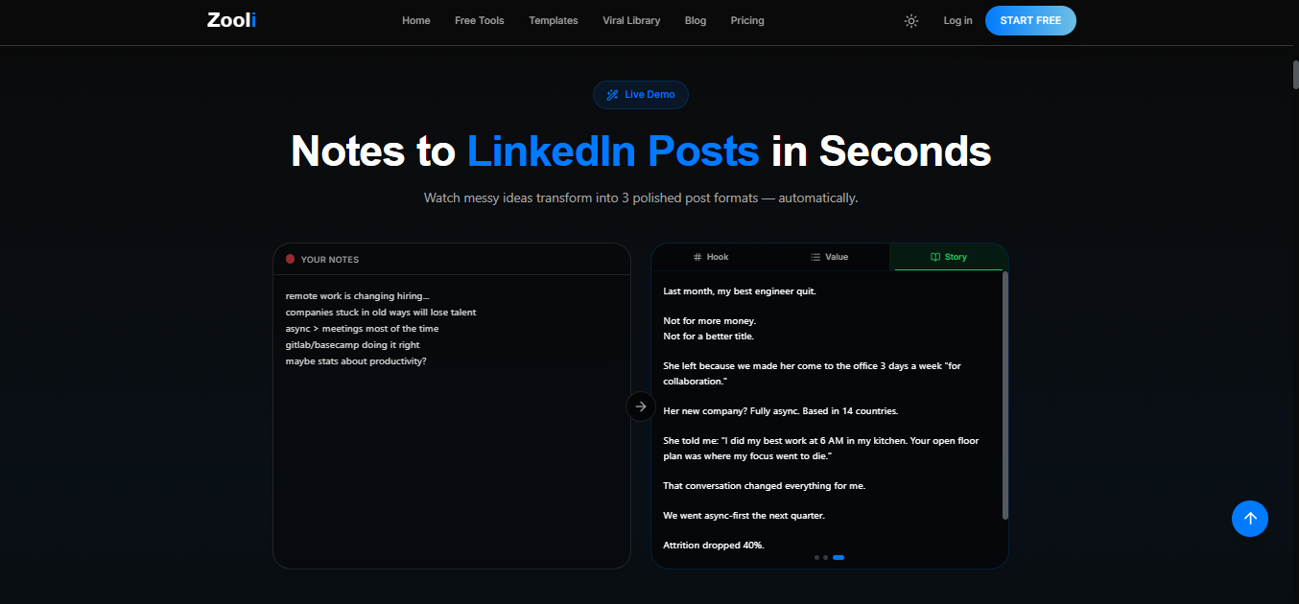Click the note 'gitlab/basecamp doing it right'
This screenshot has height=604, width=1299.
coord(353,345)
